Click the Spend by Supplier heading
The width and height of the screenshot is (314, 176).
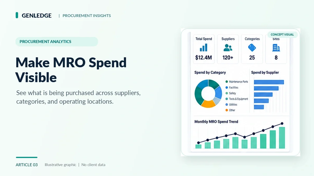click(x=265, y=72)
